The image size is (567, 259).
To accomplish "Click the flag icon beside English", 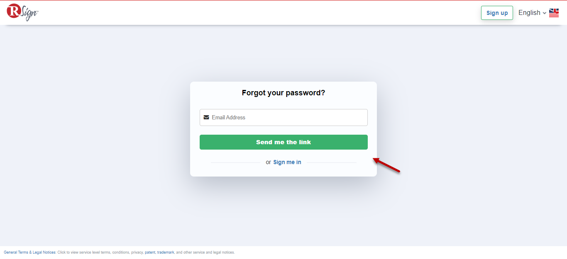I will [554, 13].
